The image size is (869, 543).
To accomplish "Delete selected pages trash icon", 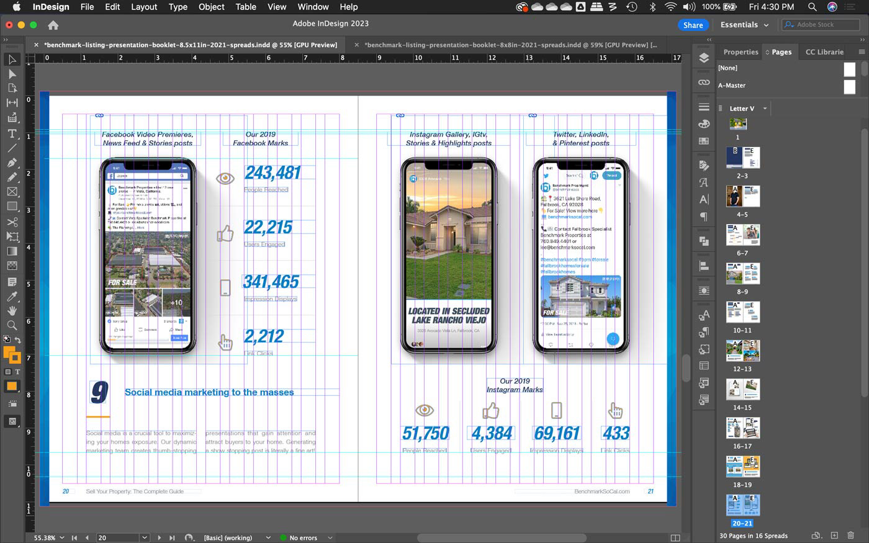I will 851,536.
